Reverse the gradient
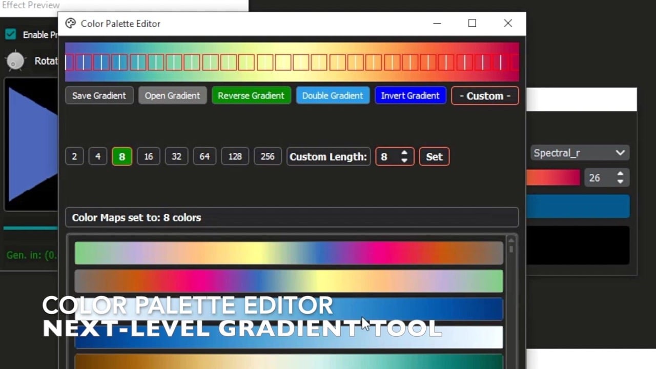 tap(251, 96)
